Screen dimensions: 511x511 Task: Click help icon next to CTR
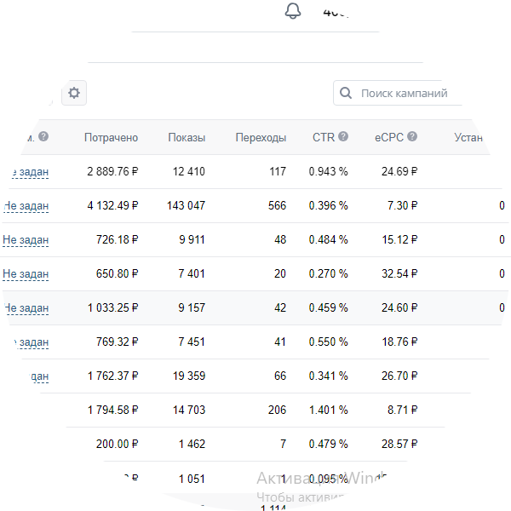pos(343,136)
